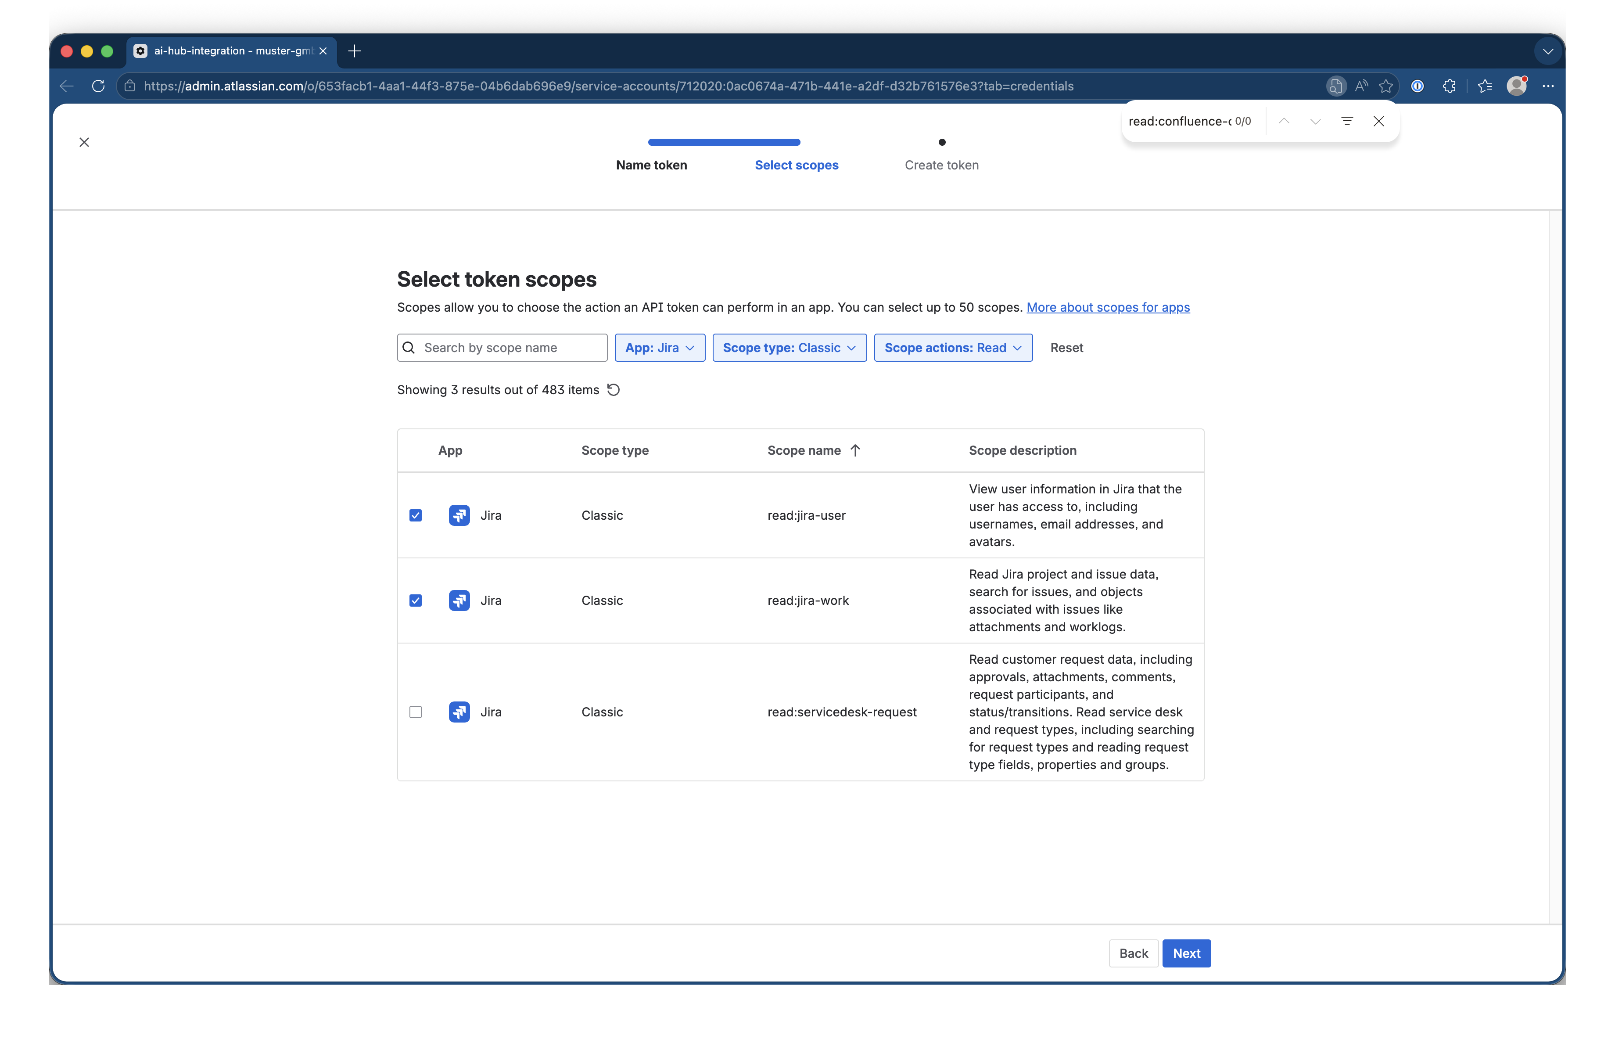Check the read:servicedesk-request scope checkbox
This screenshot has width=1615, height=1050.
coord(416,712)
